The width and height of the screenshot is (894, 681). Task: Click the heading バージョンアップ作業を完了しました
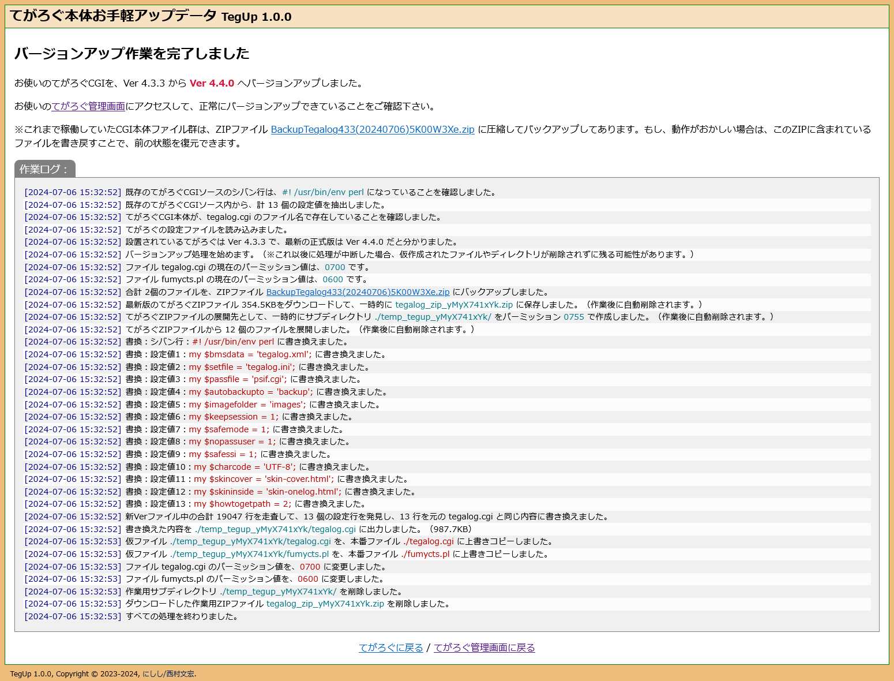(132, 53)
